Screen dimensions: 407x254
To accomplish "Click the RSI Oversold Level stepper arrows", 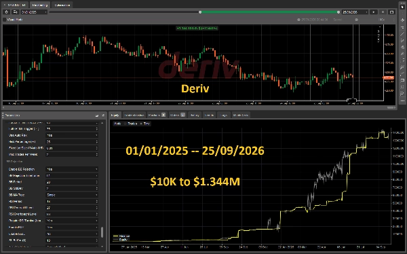I will point(96,208).
